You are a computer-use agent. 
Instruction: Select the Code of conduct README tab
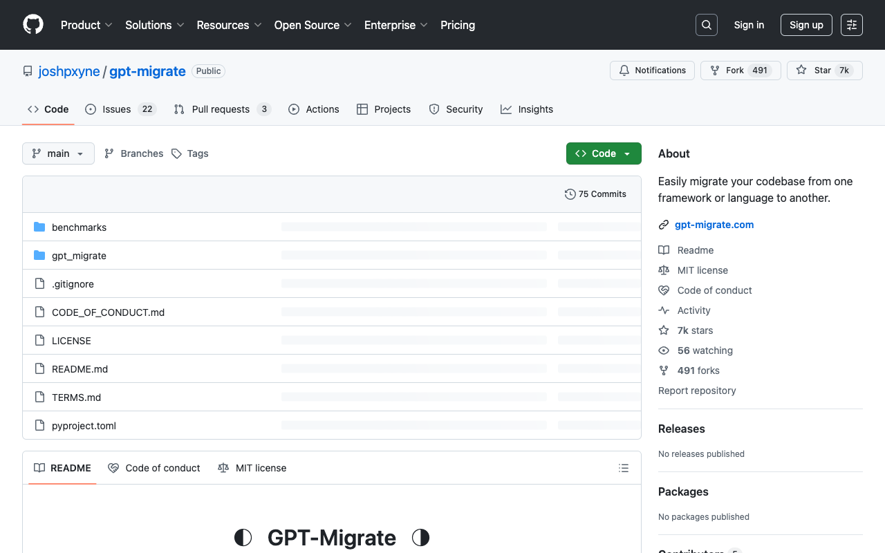click(154, 468)
